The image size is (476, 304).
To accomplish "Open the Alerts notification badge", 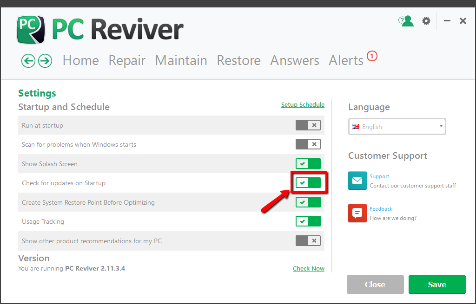I will click(372, 56).
